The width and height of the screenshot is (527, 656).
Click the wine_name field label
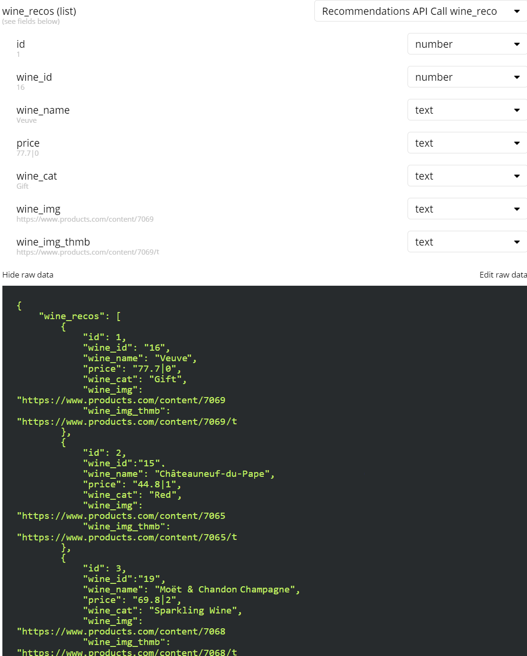[x=43, y=110]
